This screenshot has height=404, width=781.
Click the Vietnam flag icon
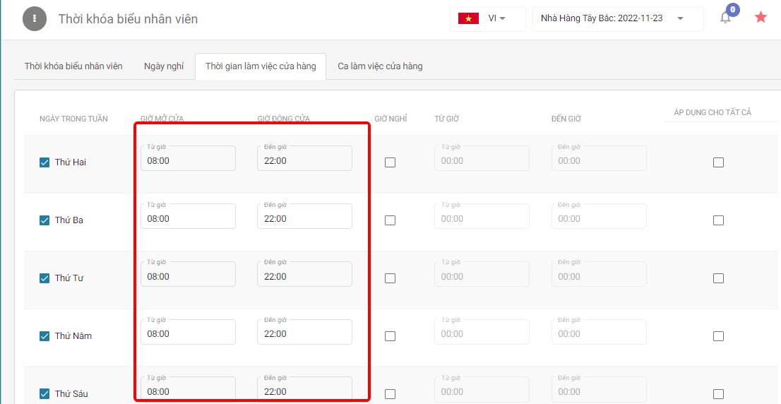coord(468,18)
